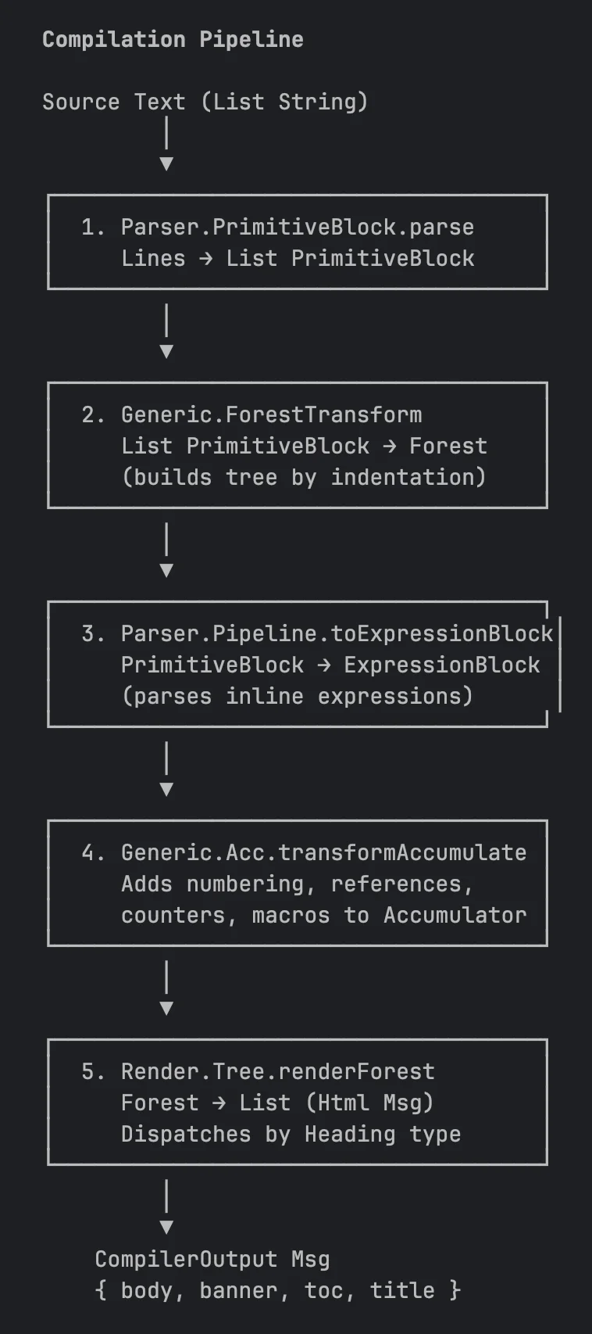Click the "List PrimitiveBlock → Forest" line
The width and height of the screenshot is (592, 1334).
304,446
